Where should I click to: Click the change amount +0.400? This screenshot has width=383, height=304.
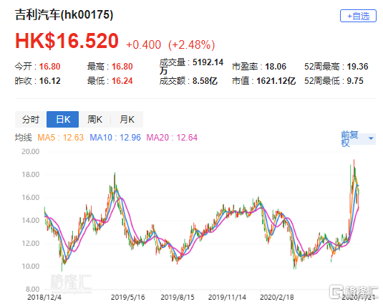click(x=143, y=44)
